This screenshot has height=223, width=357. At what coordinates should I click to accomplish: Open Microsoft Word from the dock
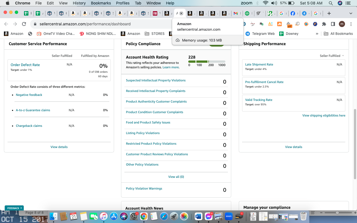tap(198, 216)
